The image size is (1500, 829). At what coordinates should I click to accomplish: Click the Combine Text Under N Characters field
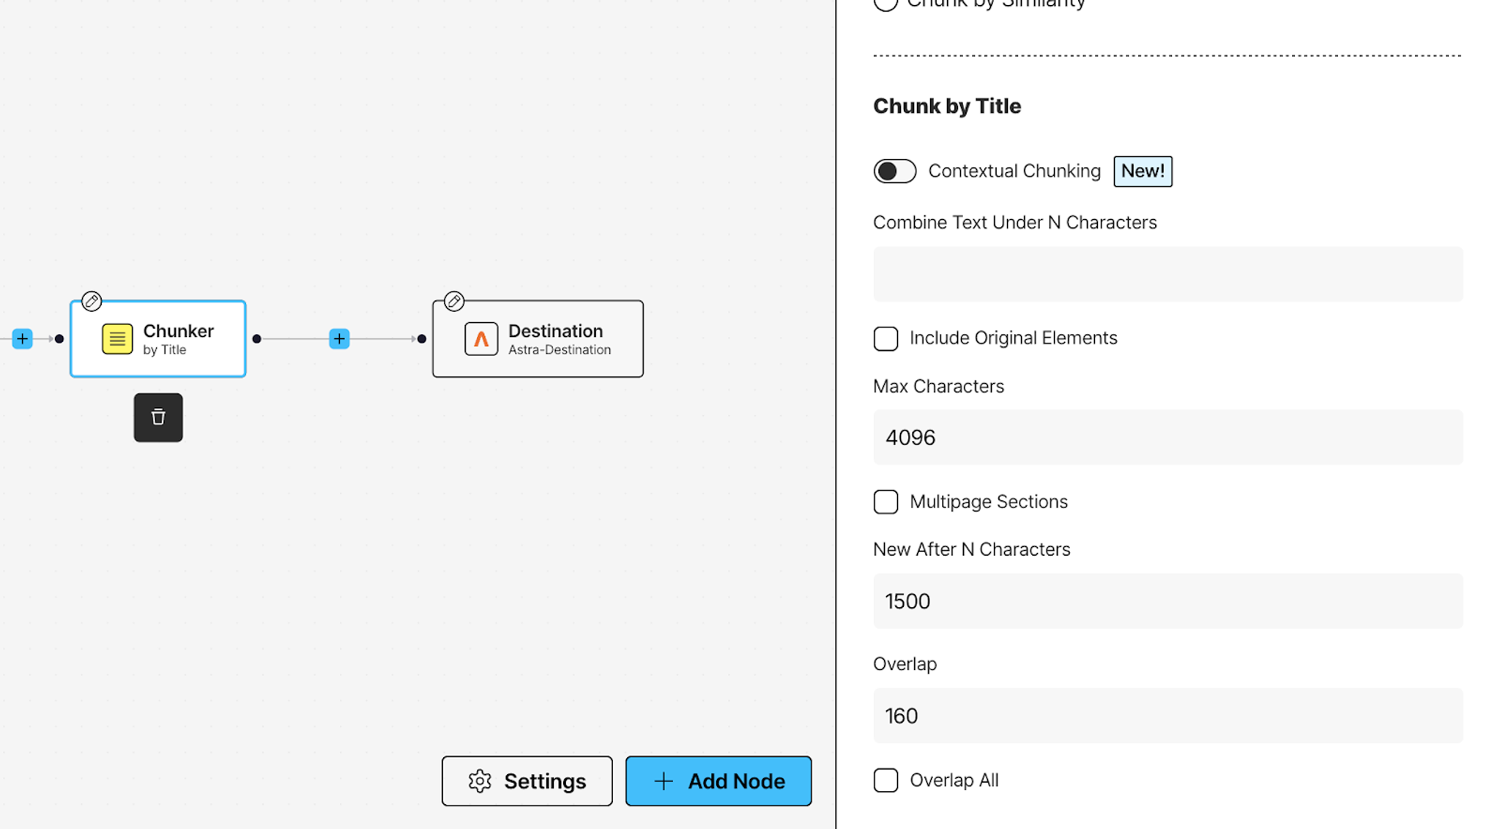click(1167, 274)
